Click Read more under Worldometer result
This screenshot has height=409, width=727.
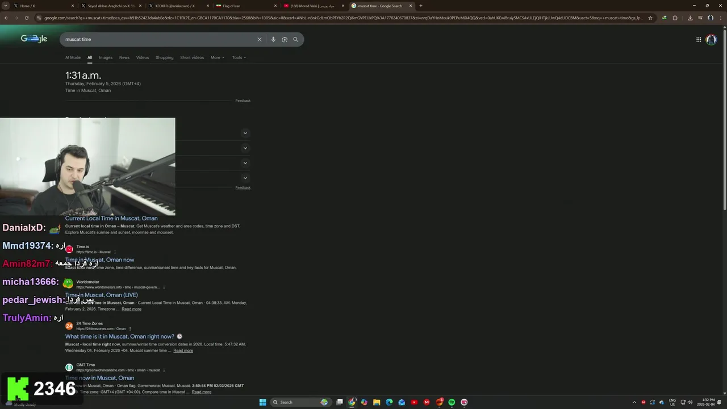[131, 309]
